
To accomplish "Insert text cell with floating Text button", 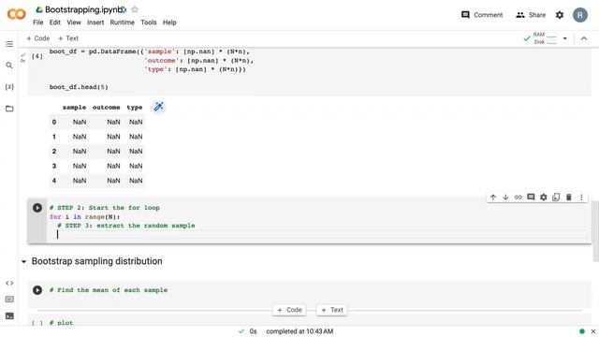I will click(x=332, y=310).
